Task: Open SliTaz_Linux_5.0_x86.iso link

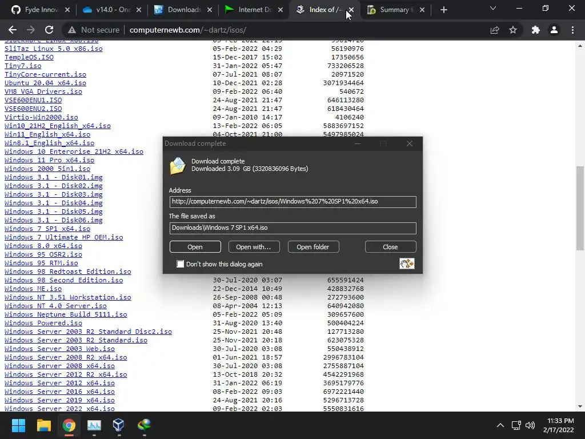Action: [x=53, y=49]
